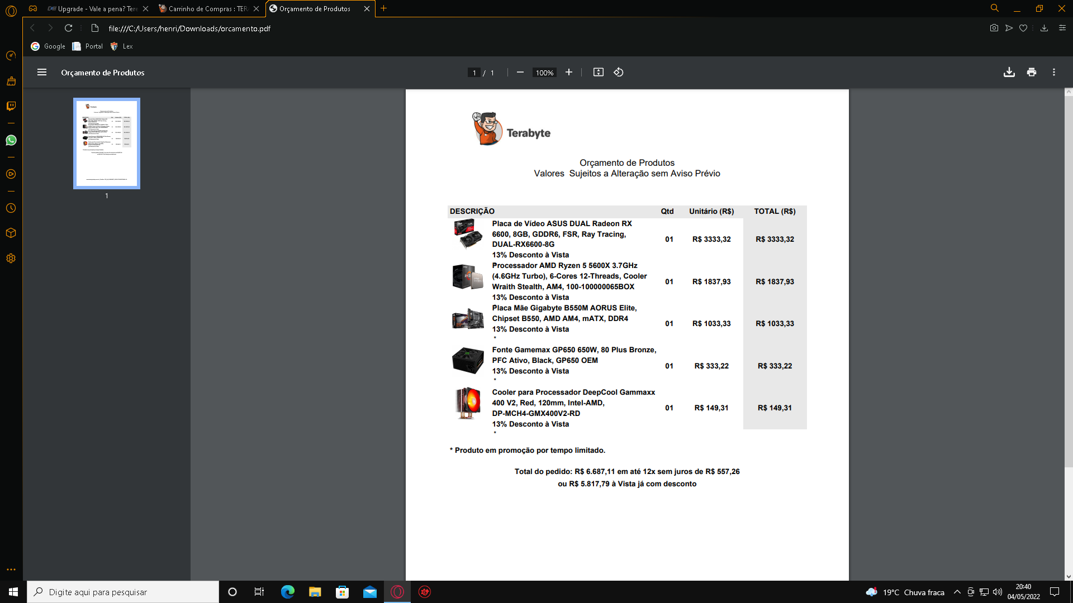Click Cooler DeepCool Gammaxx product image
The width and height of the screenshot is (1073, 603).
[468, 403]
